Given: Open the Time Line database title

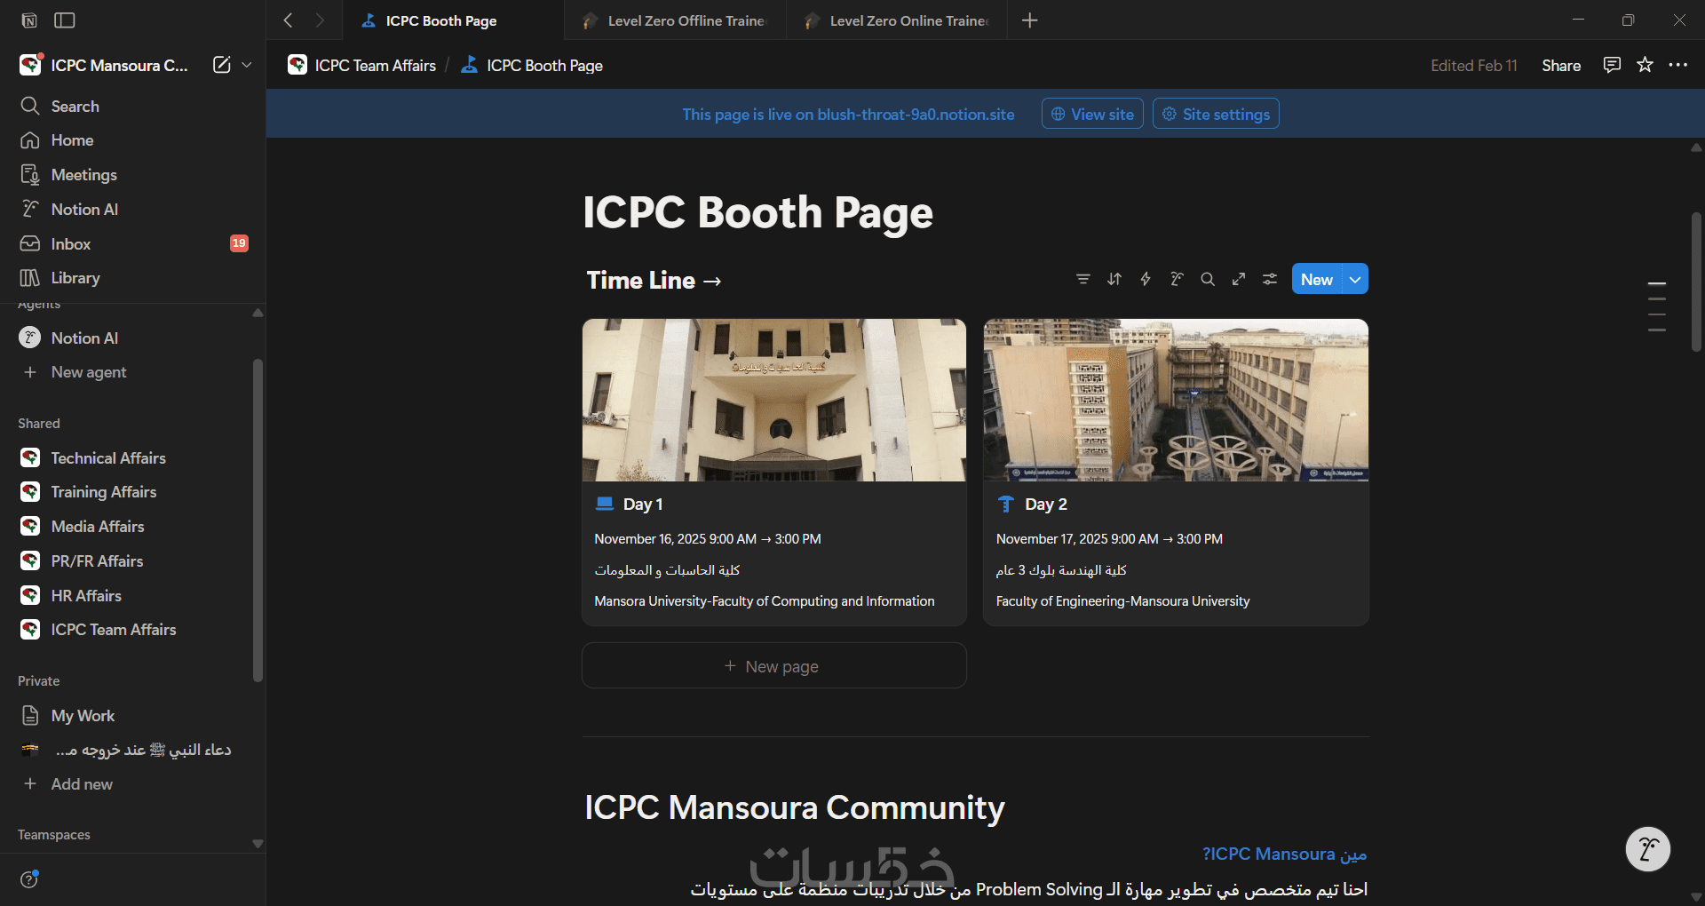Looking at the screenshot, I should [x=654, y=281].
